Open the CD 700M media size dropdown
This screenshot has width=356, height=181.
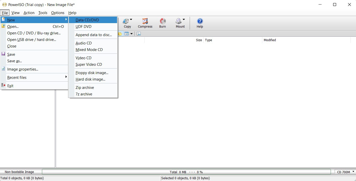[345, 172]
